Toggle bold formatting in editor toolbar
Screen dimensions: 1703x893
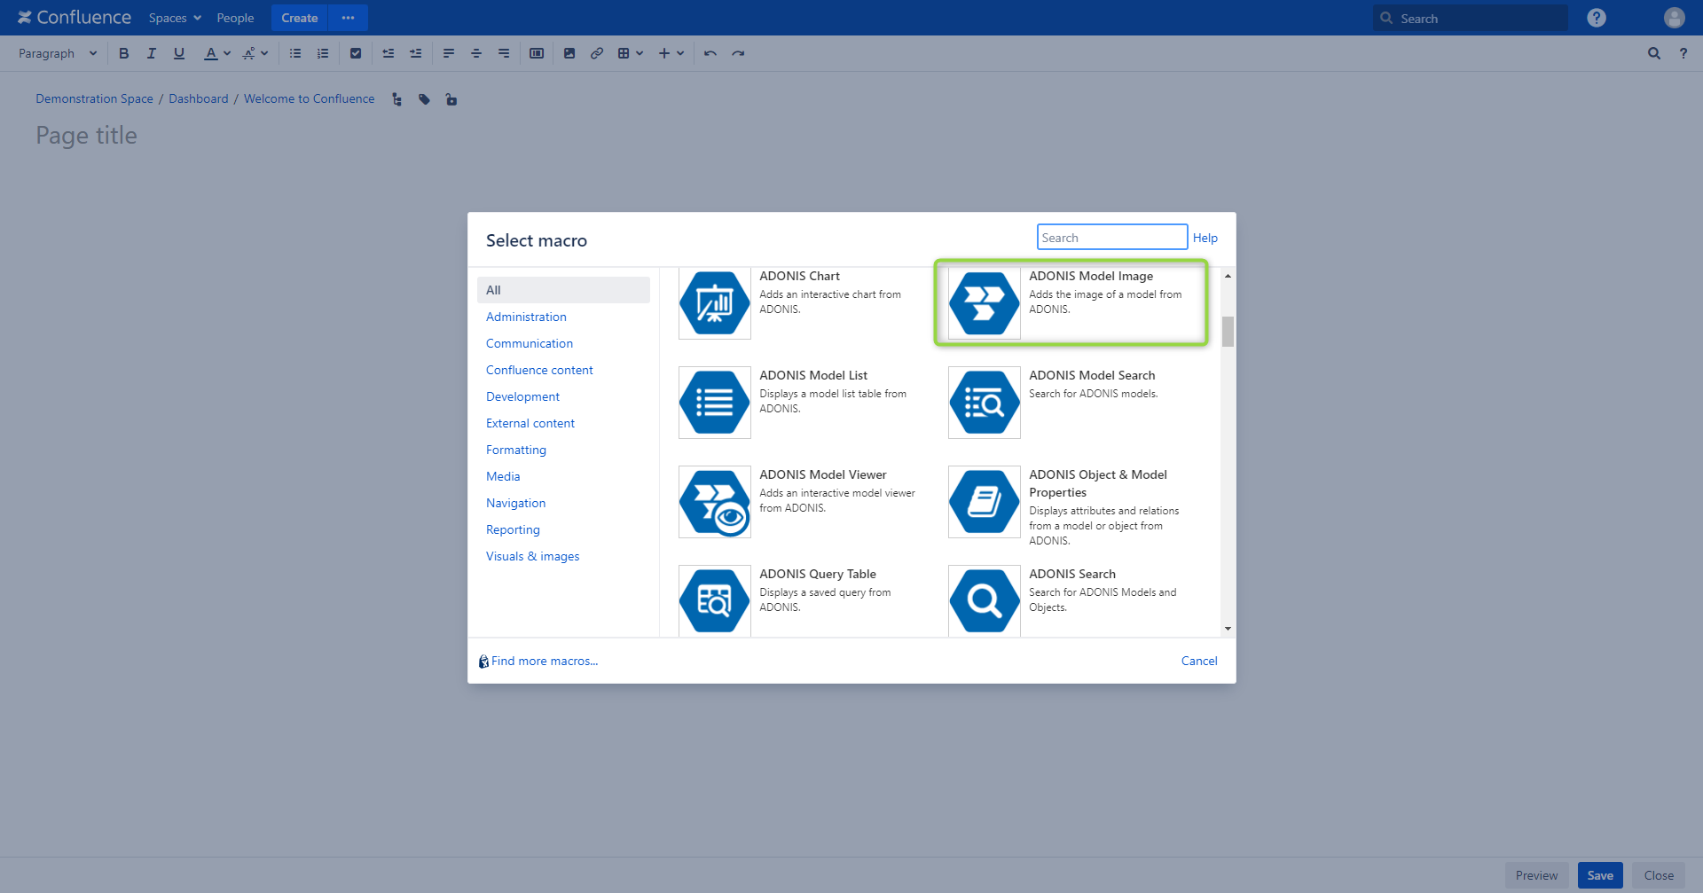(x=123, y=53)
